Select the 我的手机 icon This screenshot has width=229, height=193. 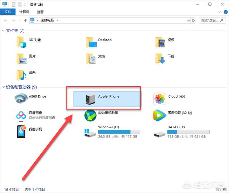pos(21,131)
